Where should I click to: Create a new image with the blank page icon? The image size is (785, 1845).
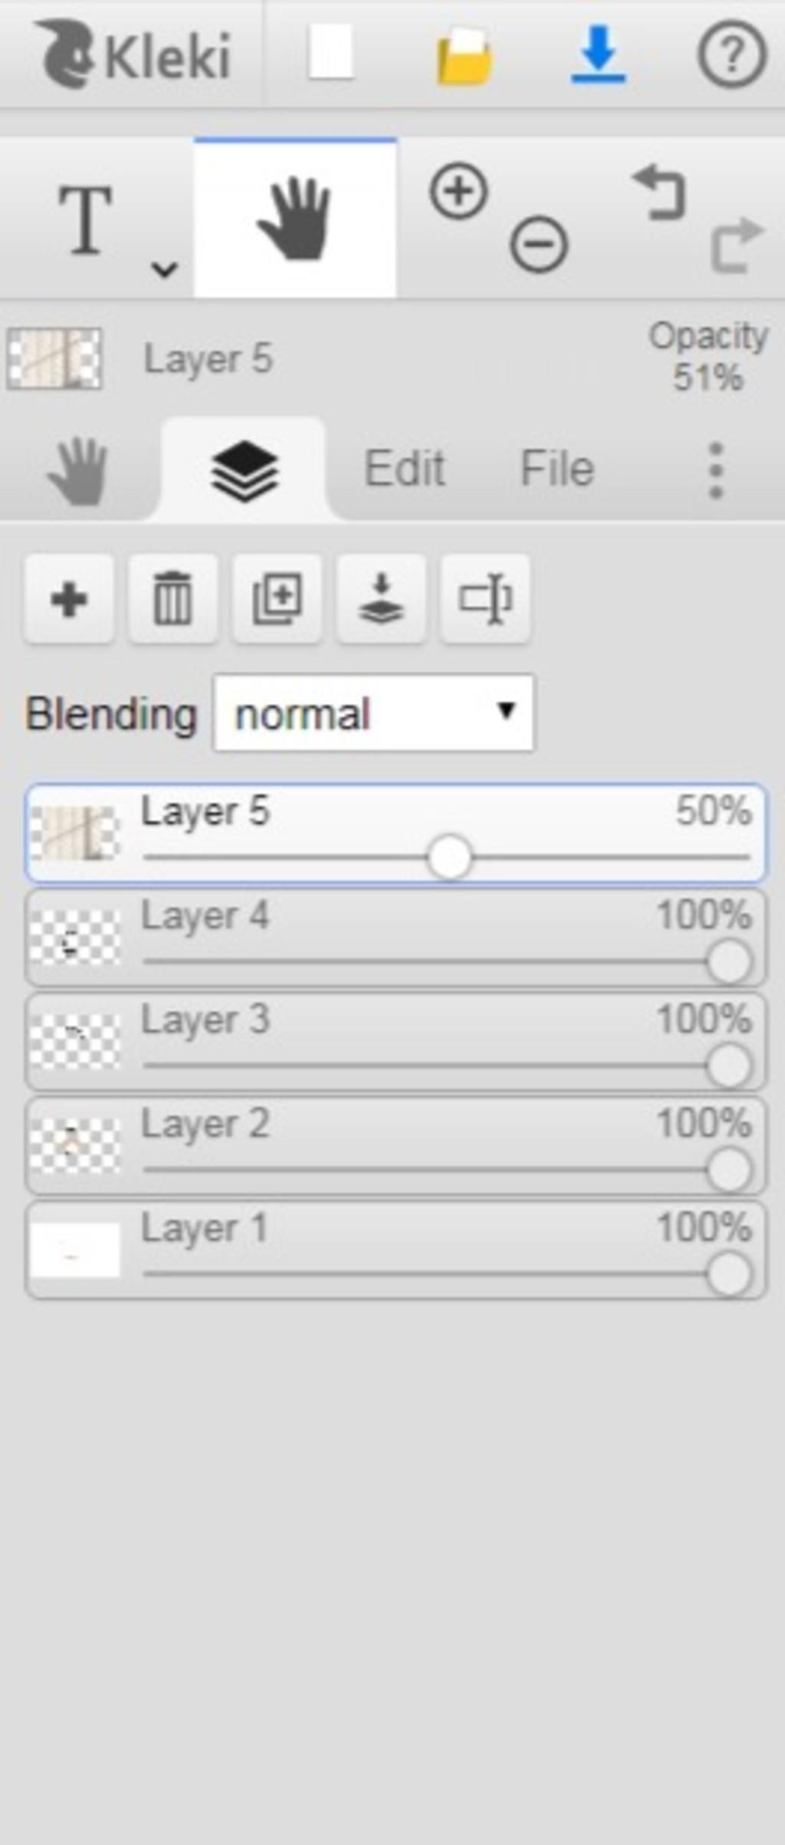point(330,52)
